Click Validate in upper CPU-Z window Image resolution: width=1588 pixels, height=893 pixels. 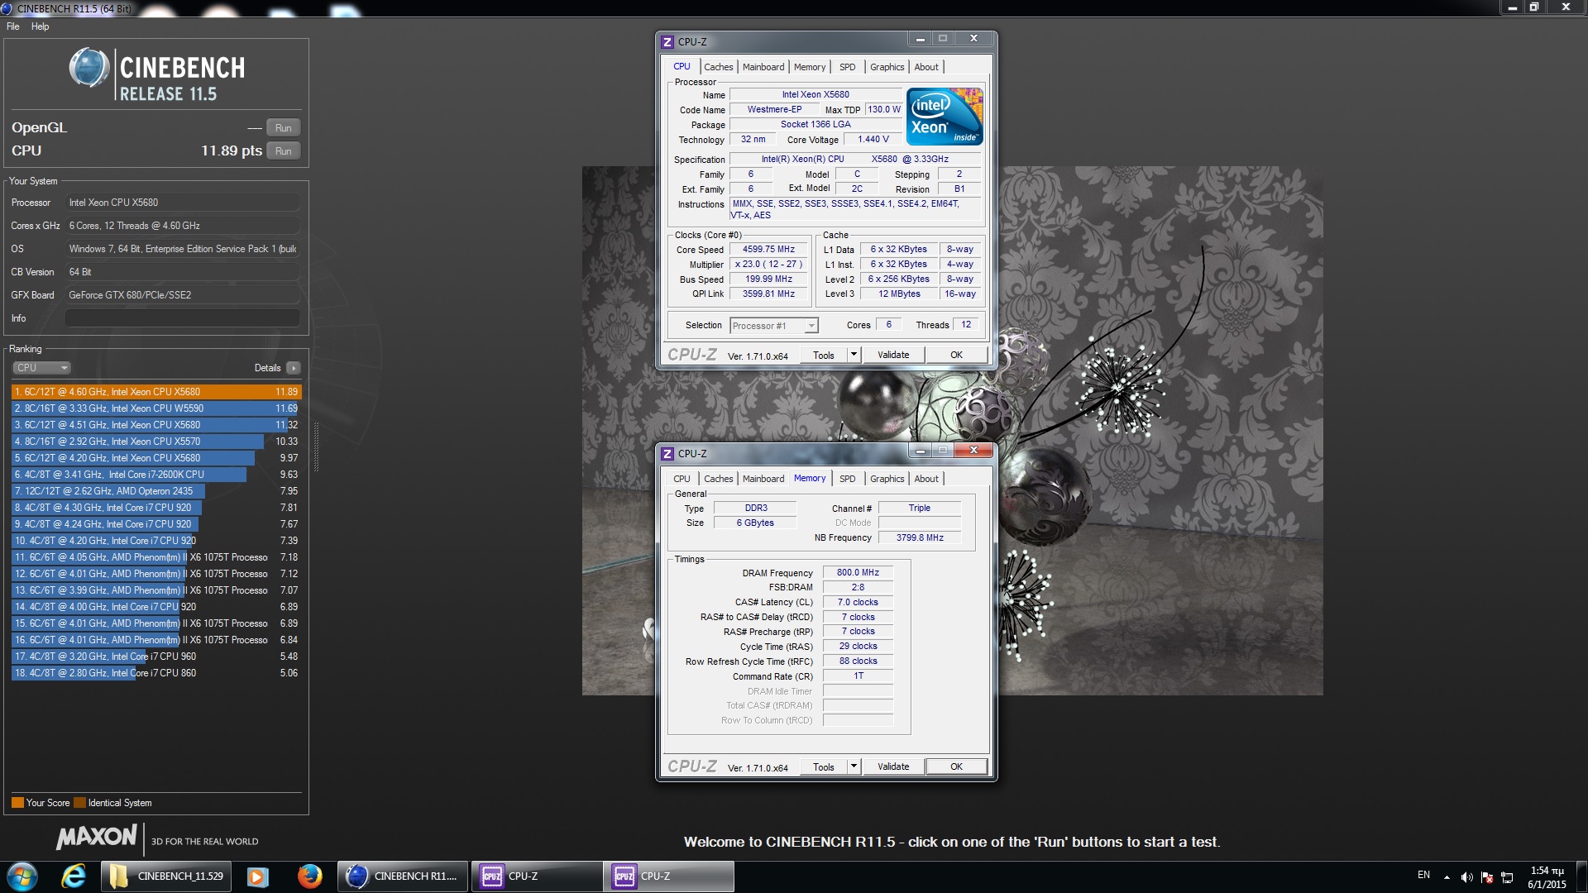(893, 356)
